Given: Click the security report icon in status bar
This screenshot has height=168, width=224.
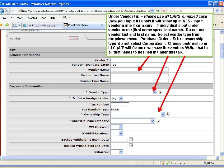Looking at the screenshot, I should 162,163.
